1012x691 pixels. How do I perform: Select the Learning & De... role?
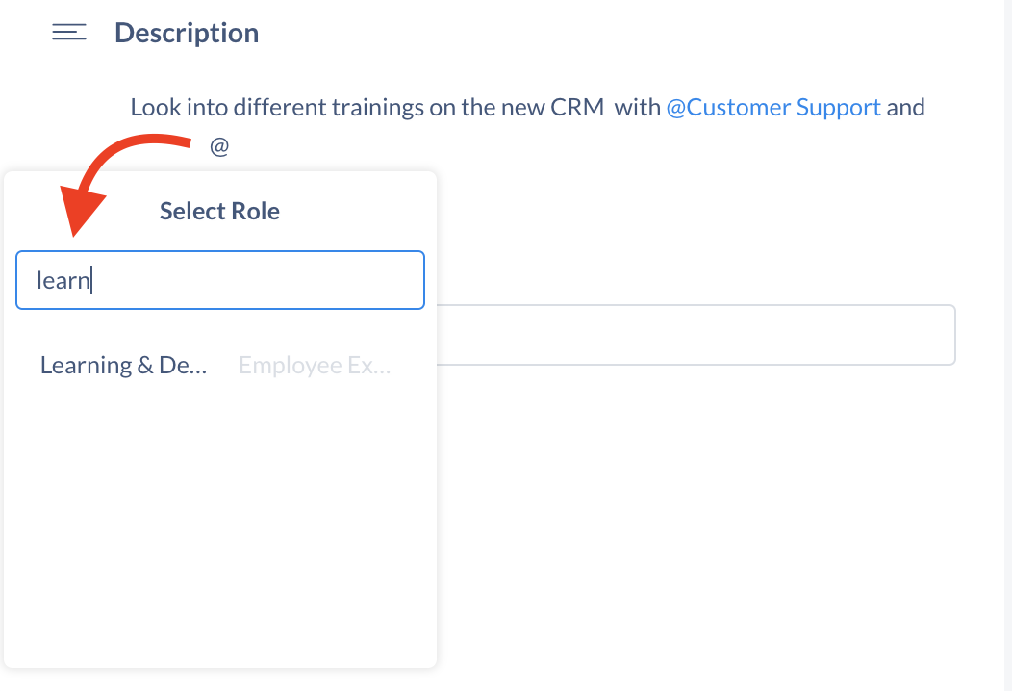(123, 366)
